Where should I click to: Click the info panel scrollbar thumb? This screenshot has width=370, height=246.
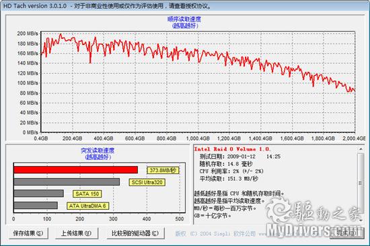tap(361, 183)
